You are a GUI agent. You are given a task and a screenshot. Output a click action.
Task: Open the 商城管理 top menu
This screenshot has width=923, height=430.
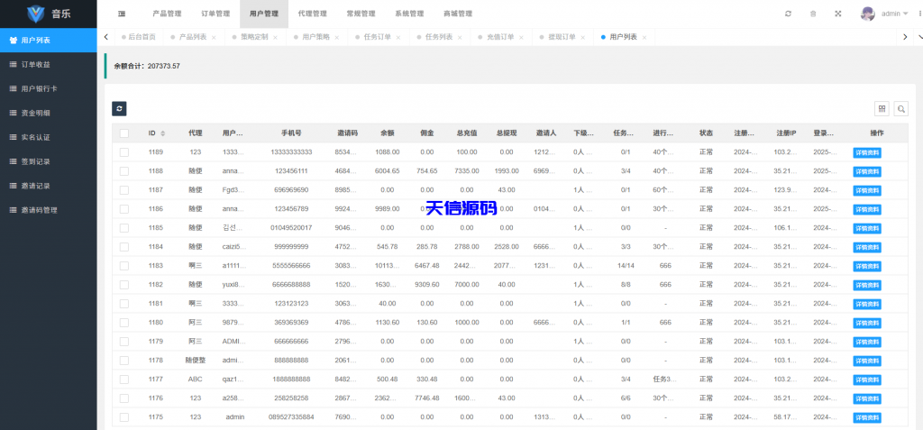[x=458, y=14]
